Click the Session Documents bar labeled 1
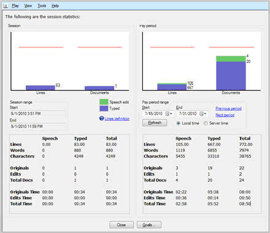The height and width of the screenshot is (233, 270). click(x=99, y=88)
